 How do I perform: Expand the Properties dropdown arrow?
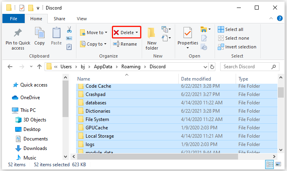187,48
